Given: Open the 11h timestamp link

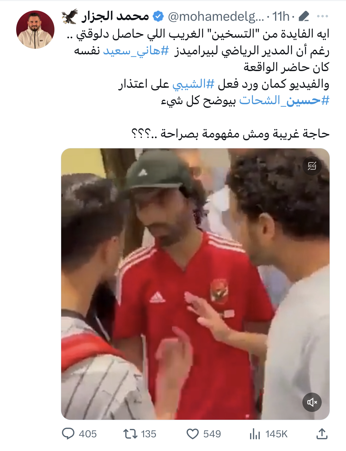Looking at the screenshot, I should [281, 16].
